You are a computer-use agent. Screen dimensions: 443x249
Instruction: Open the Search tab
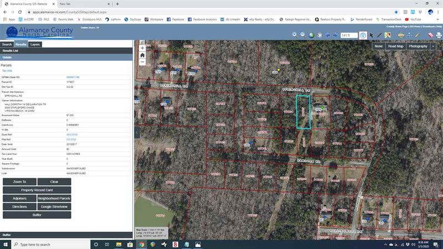7,44
